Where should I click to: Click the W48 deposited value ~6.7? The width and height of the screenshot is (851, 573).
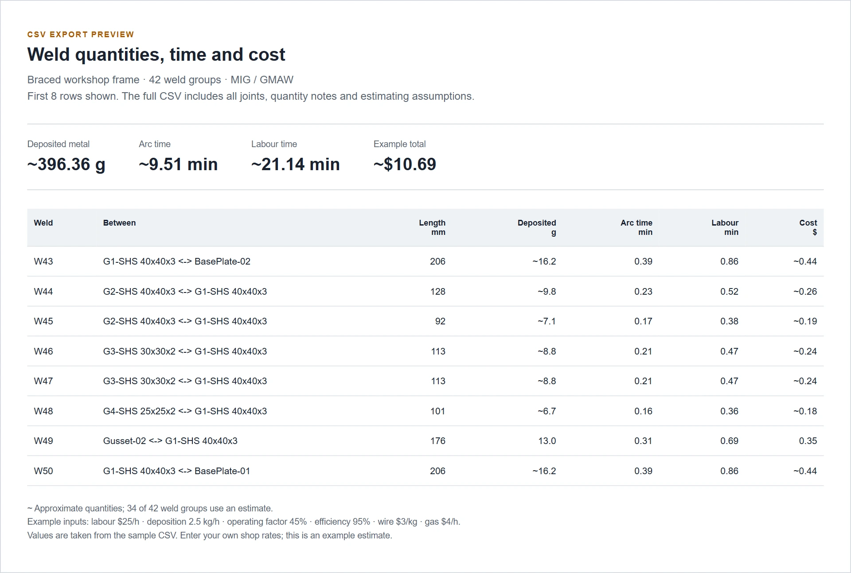point(547,411)
